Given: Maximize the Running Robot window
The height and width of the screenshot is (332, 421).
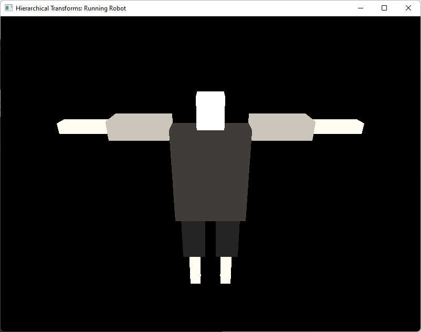Looking at the screenshot, I should click(385, 8).
